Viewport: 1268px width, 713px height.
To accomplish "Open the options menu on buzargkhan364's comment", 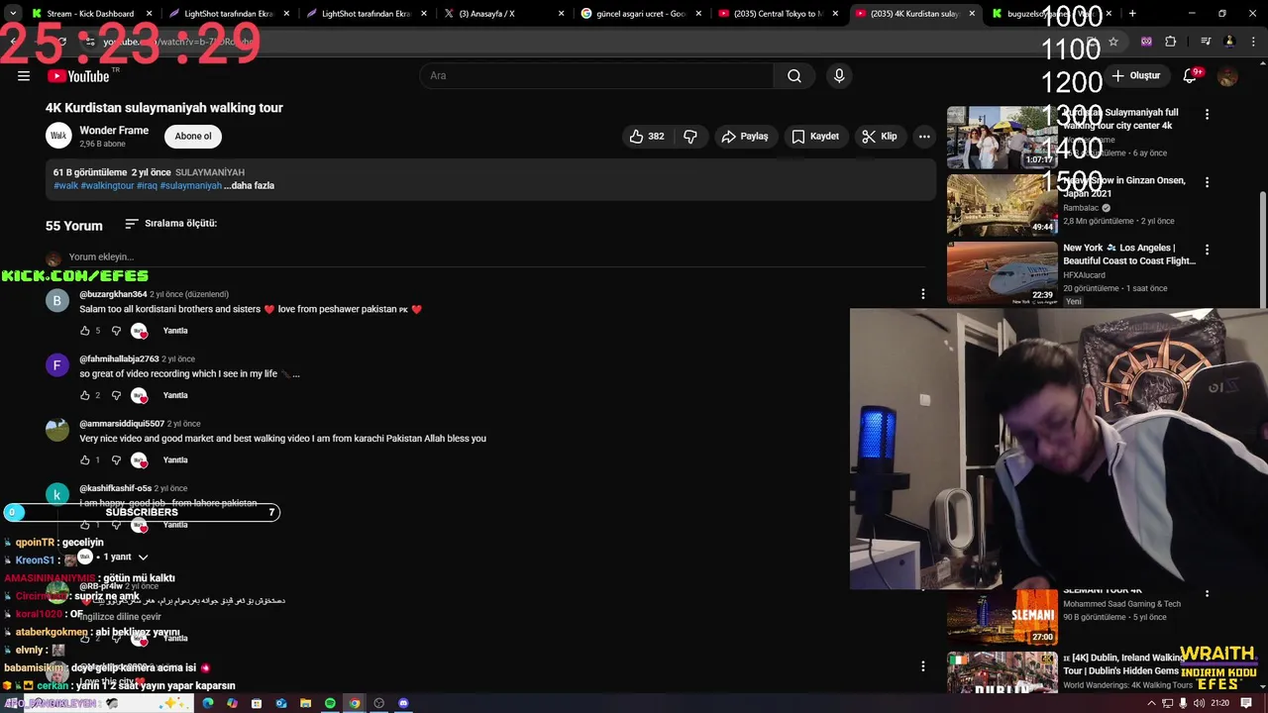I will tap(923, 294).
